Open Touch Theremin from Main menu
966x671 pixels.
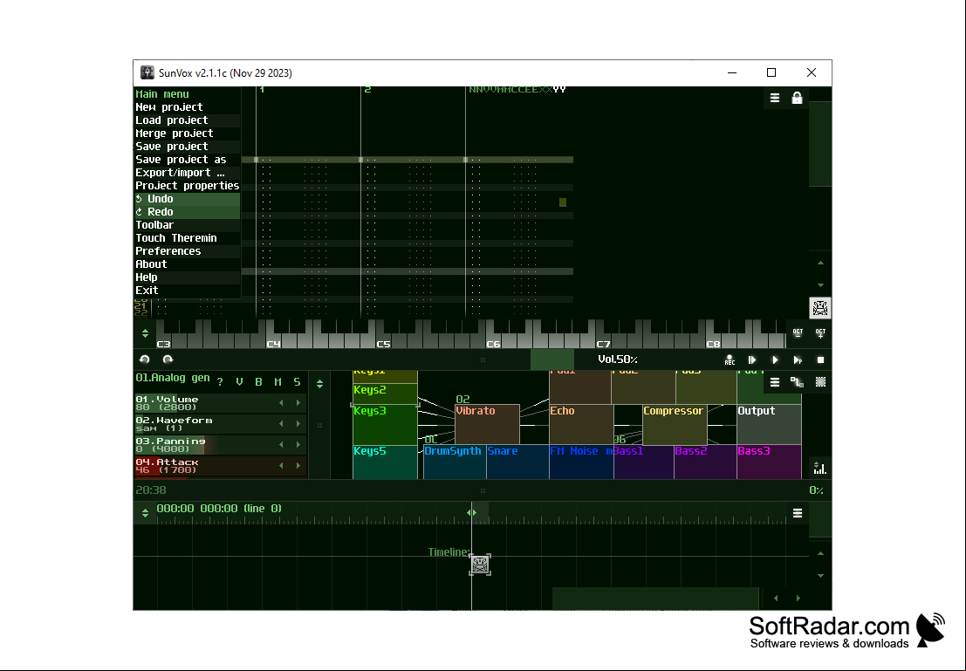[x=188, y=238]
